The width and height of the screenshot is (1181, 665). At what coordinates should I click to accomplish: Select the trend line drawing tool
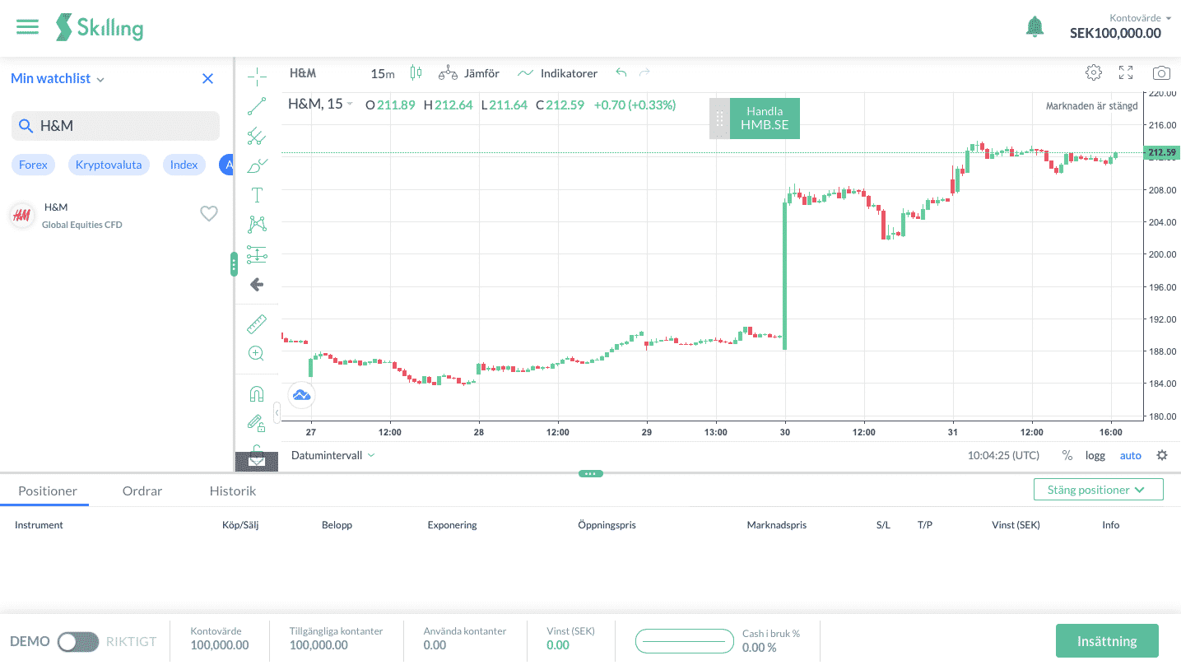click(257, 106)
